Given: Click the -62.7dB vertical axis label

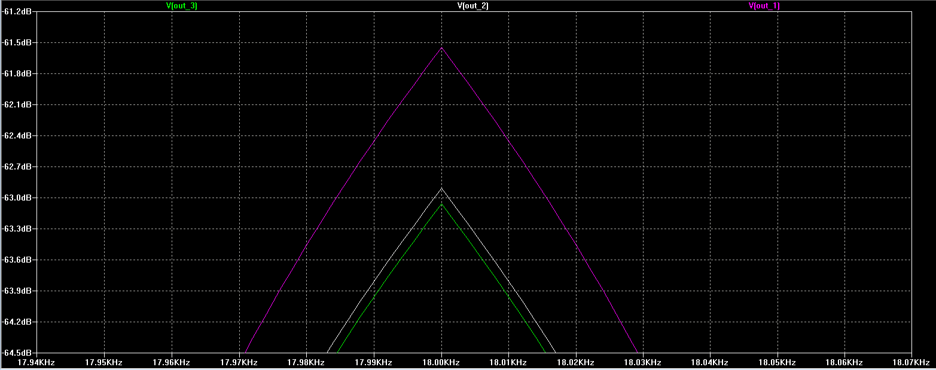Looking at the screenshot, I should click(16, 167).
